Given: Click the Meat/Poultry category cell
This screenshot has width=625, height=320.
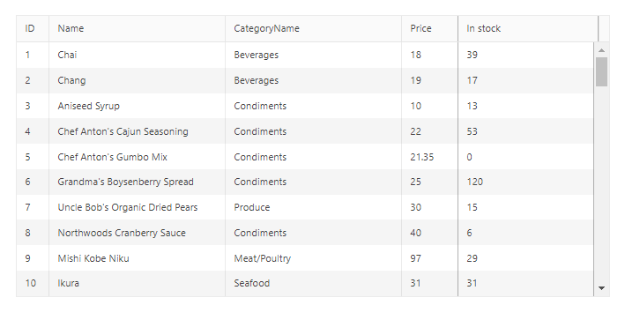Looking at the screenshot, I should pyautogui.click(x=313, y=258).
